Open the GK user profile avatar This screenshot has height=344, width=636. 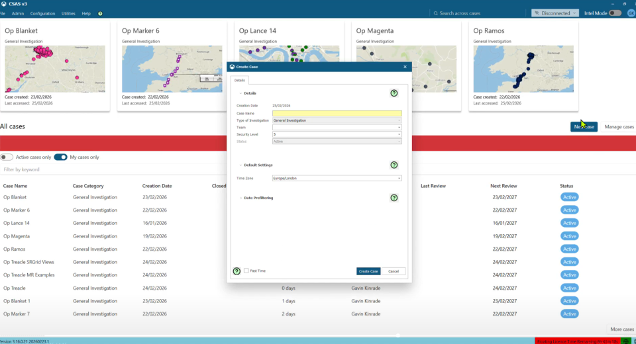(x=631, y=13)
